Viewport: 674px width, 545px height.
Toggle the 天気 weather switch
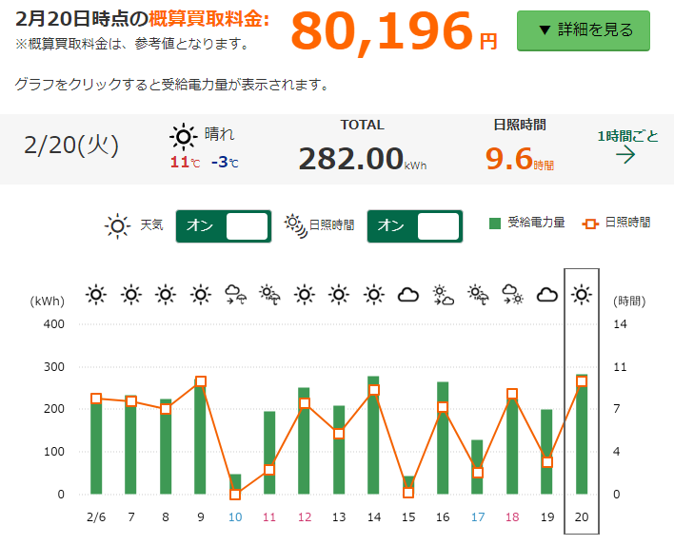(x=224, y=226)
